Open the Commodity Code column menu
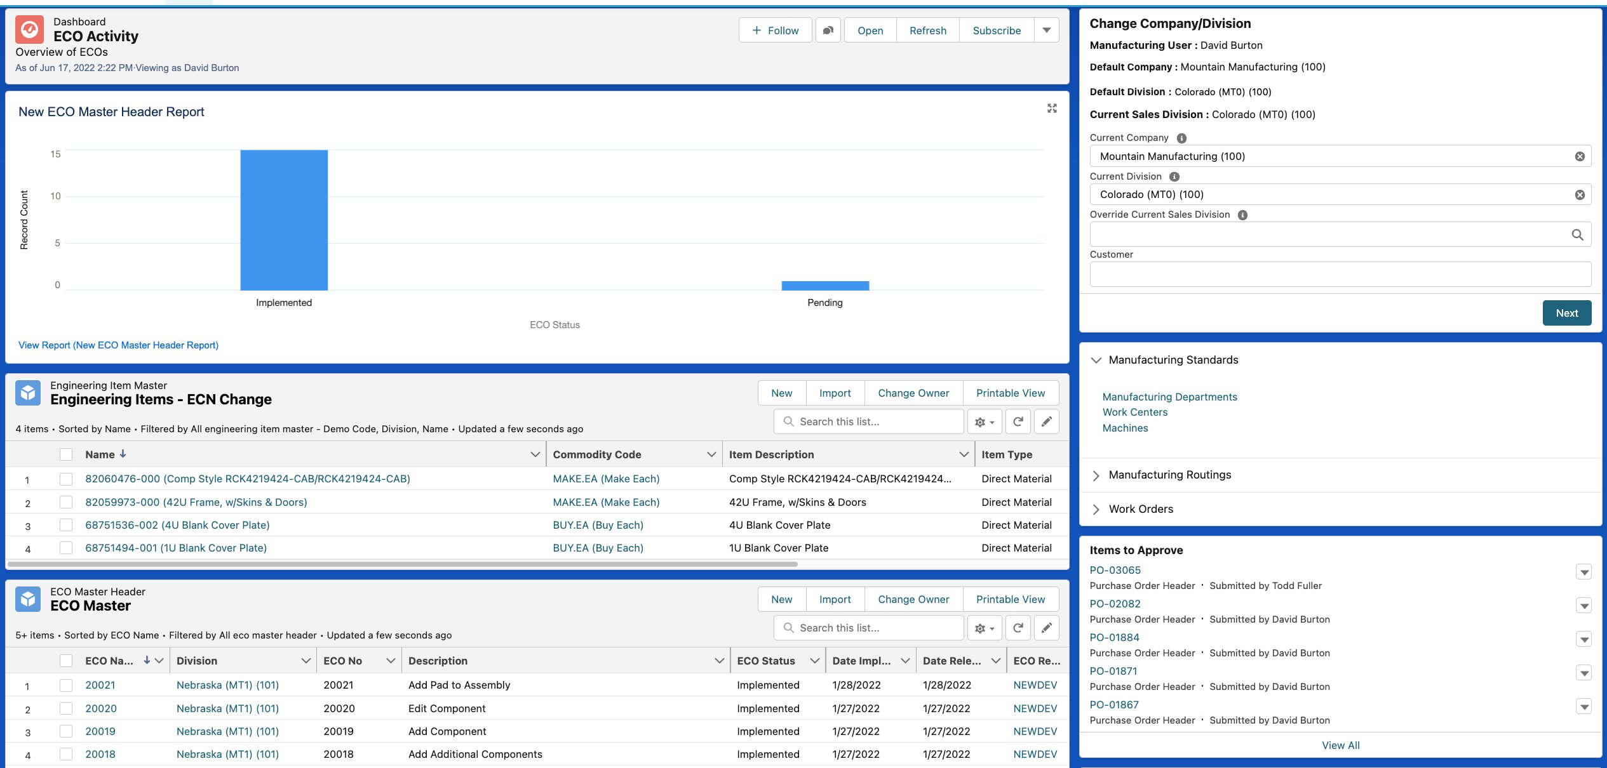Screen dimensions: 1607x768 tap(711, 454)
